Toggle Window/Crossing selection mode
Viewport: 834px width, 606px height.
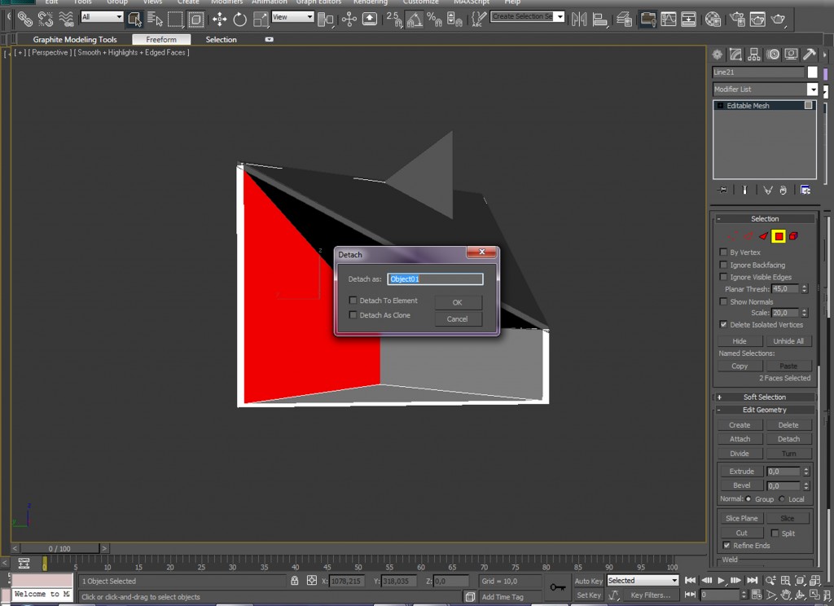click(195, 20)
